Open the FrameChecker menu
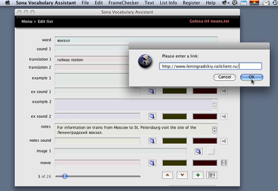The height and width of the screenshot is (191, 278). point(124,3)
